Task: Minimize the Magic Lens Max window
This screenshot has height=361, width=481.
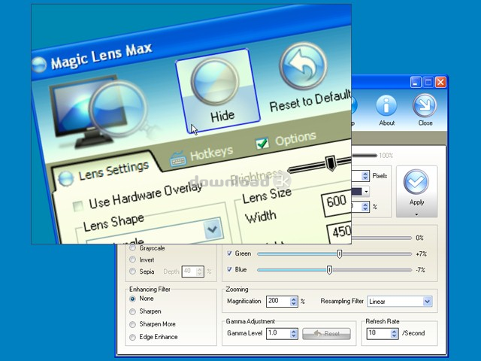Action: coord(416,82)
